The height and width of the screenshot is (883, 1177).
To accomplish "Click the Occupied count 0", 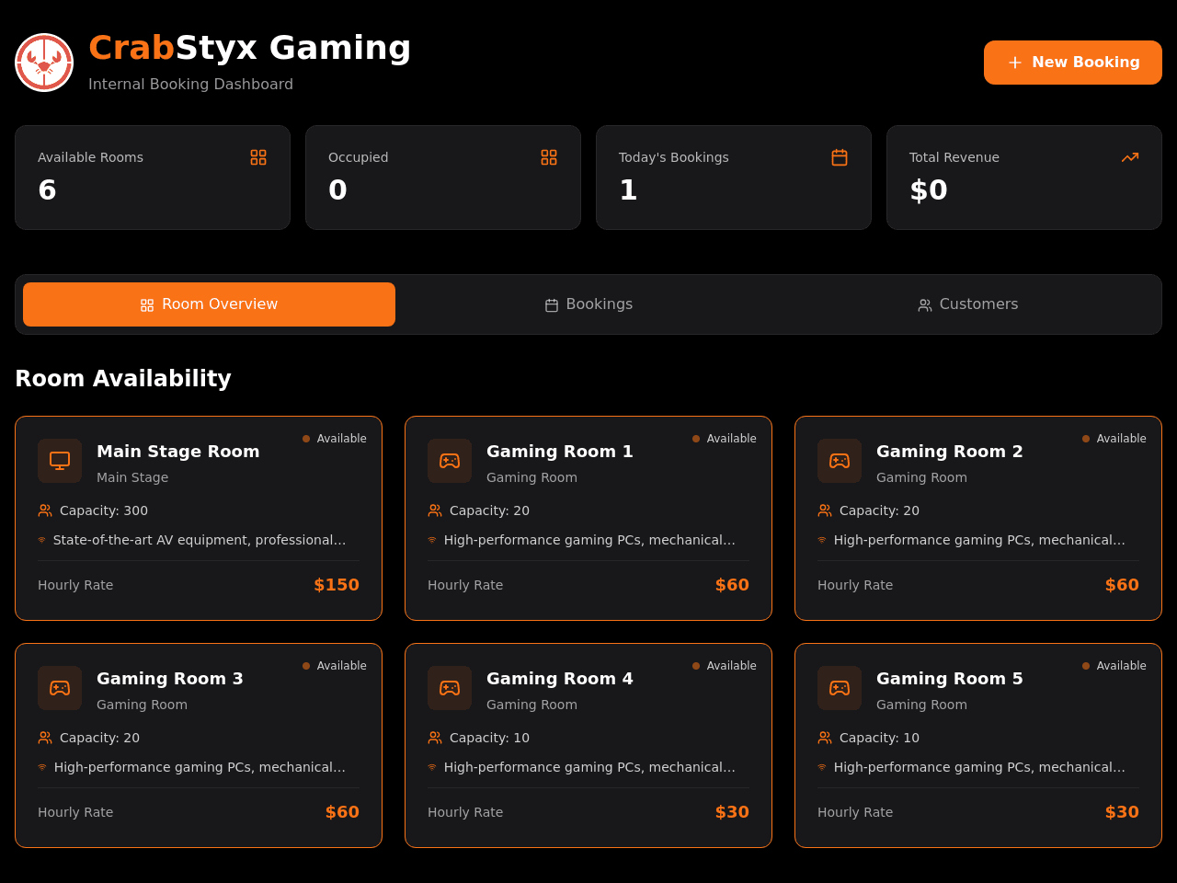I will [337, 190].
